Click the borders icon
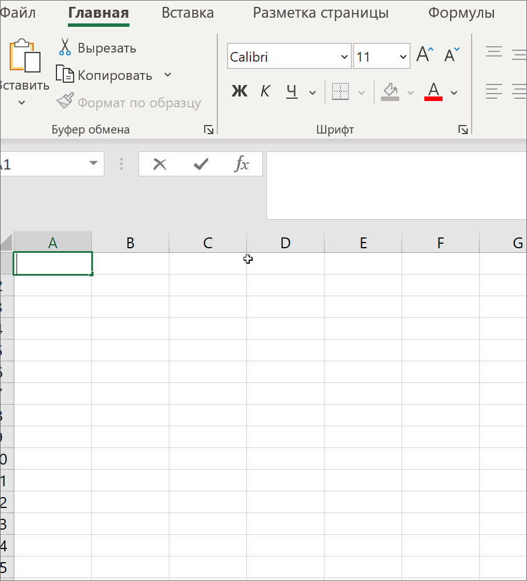The height and width of the screenshot is (581, 527). [340, 91]
